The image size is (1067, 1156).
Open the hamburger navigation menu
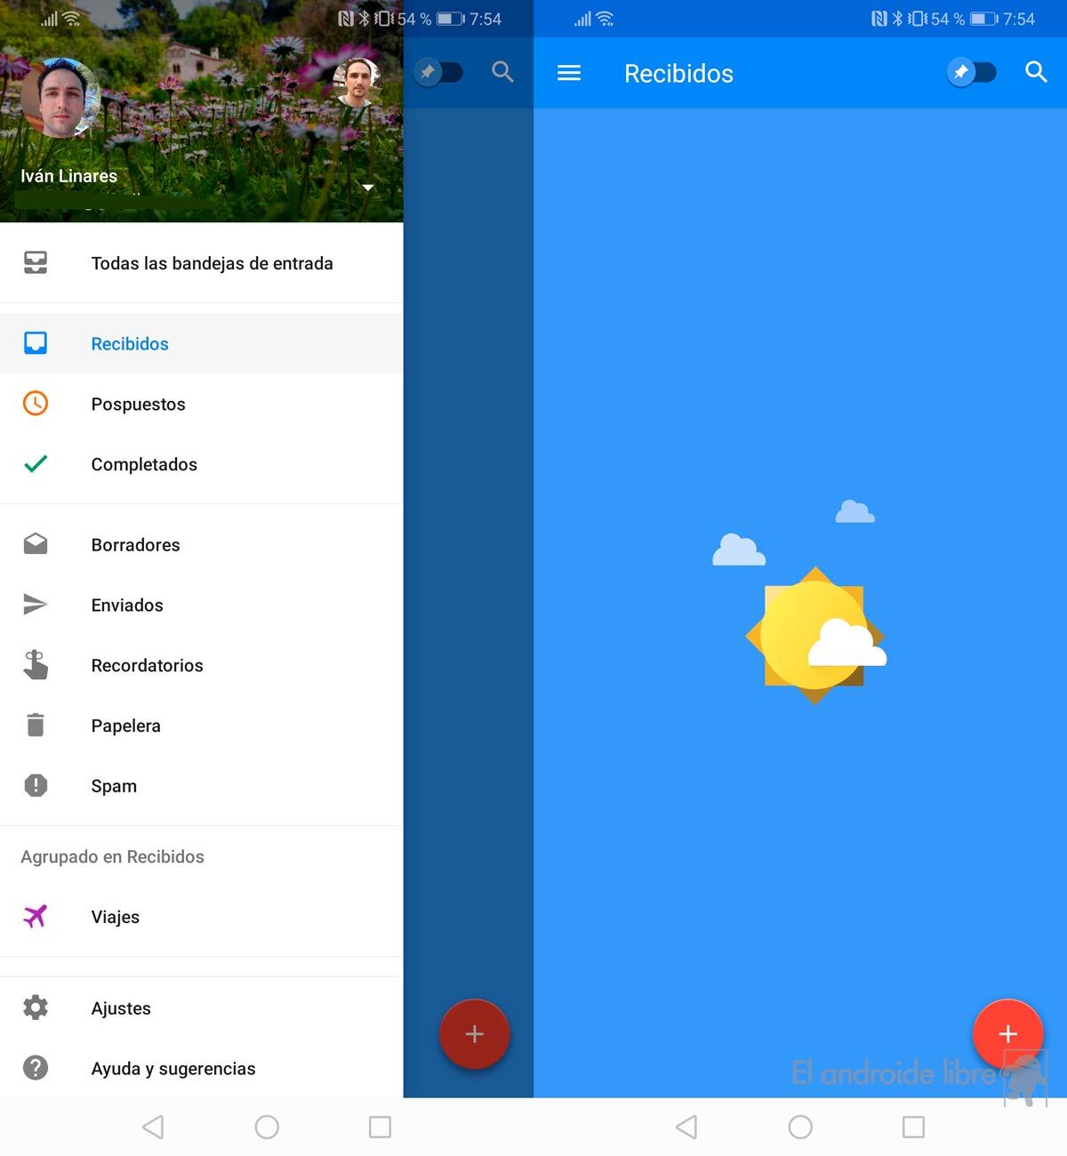pyautogui.click(x=569, y=73)
